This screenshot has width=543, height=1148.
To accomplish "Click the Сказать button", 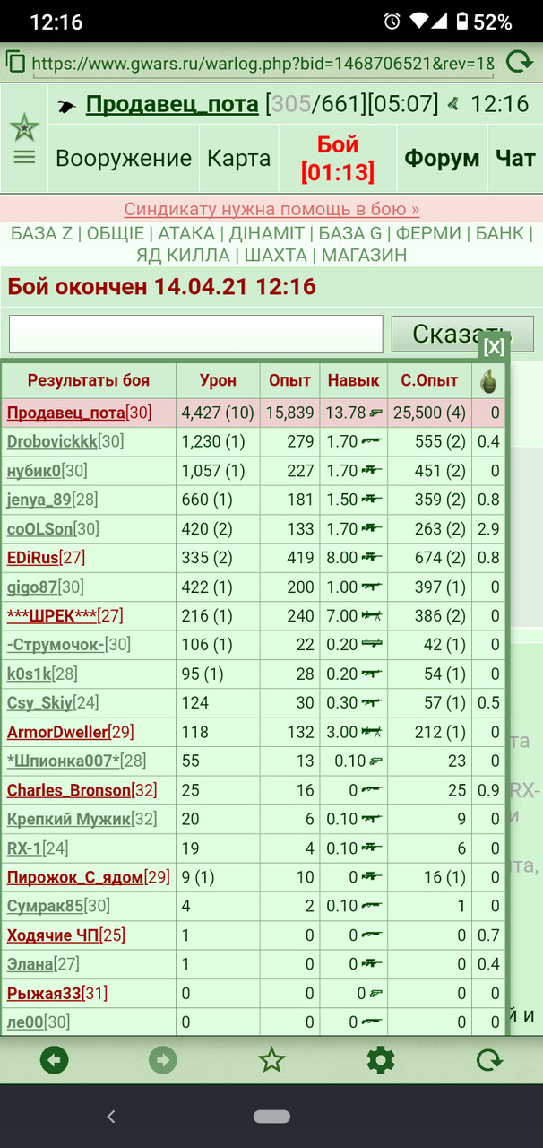I will pyautogui.click(x=462, y=334).
